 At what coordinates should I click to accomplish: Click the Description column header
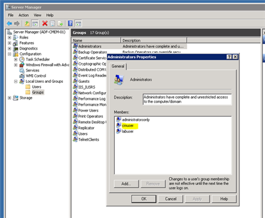point(153,40)
